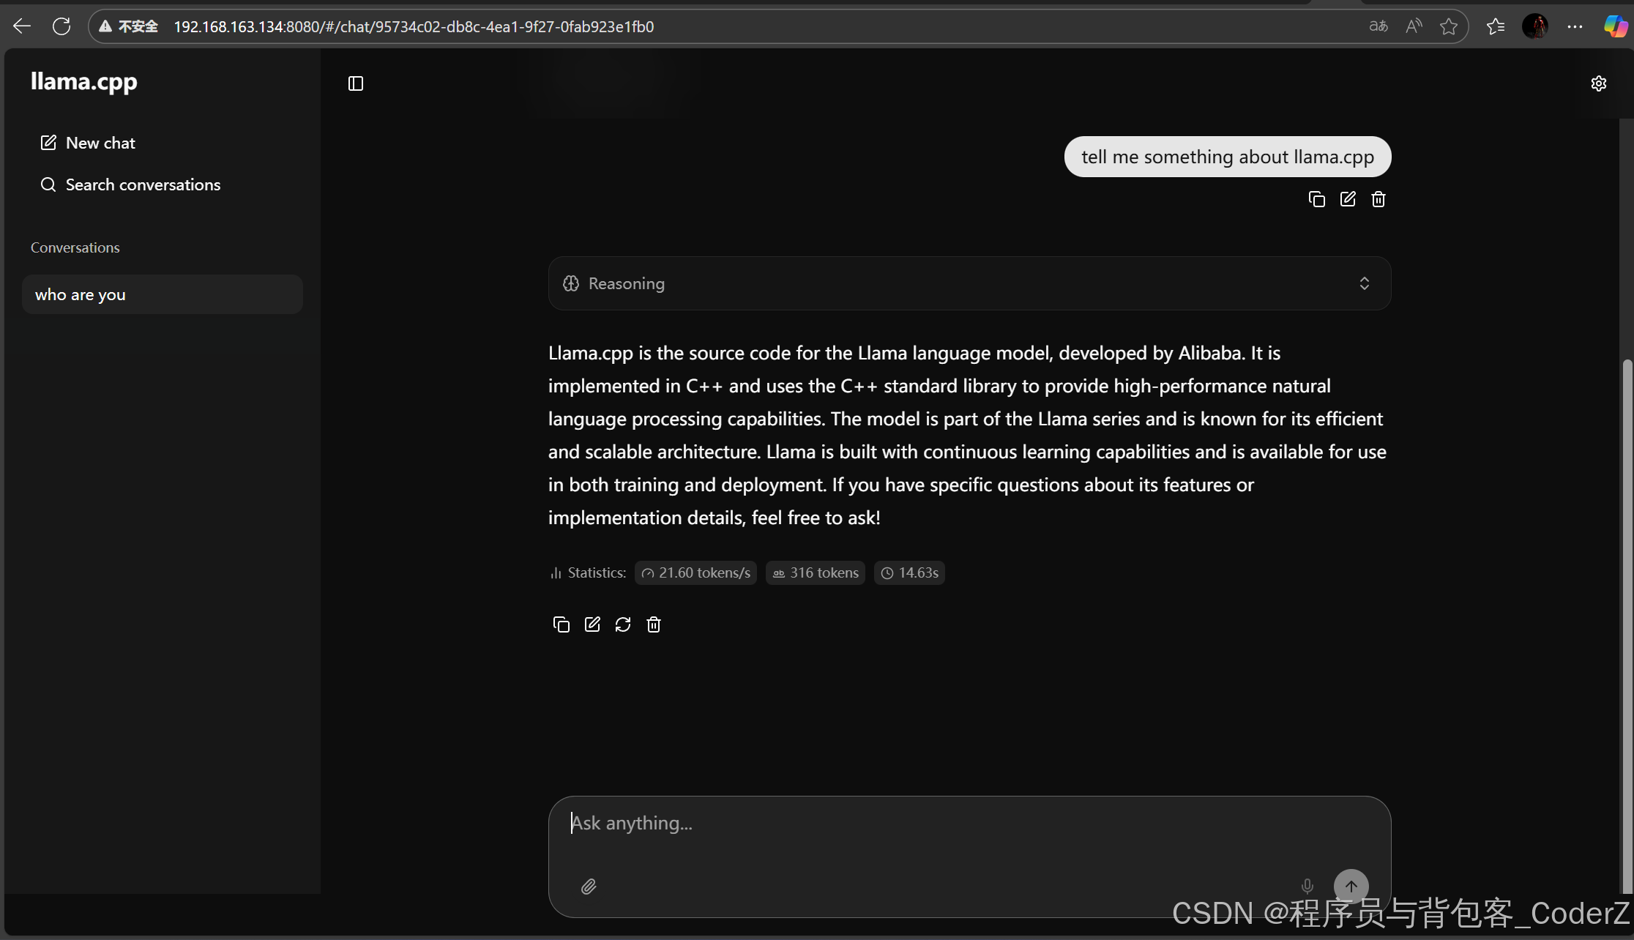Edit the assistant response
Screen dimensions: 1634x940
pyautogui.click(x=592, y=624)
